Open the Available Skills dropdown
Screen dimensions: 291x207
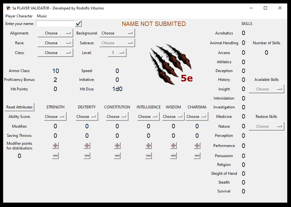(266, 89)
